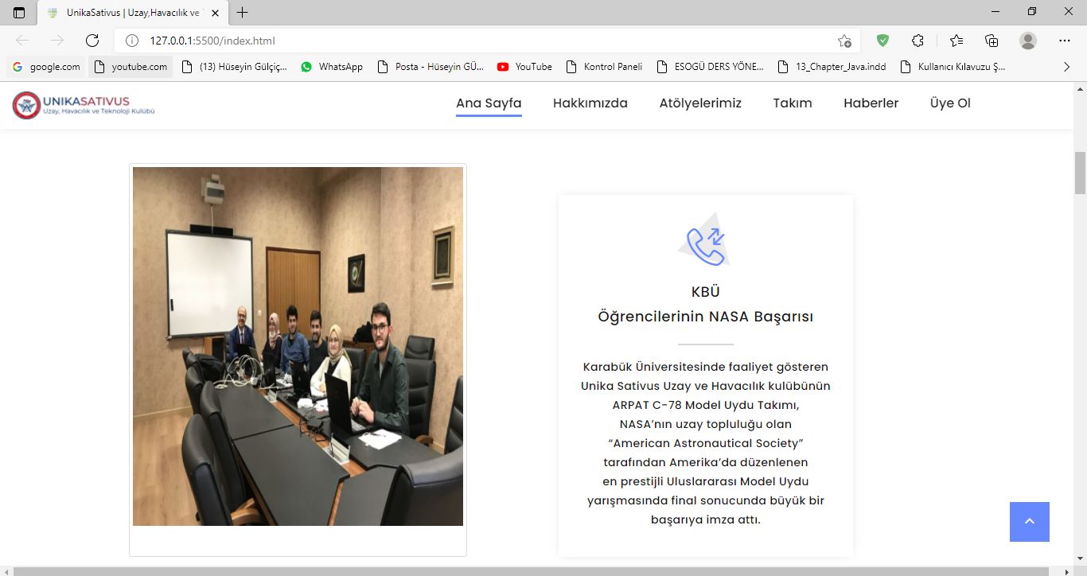Click the scroll-to-top arrow button

1030,521
